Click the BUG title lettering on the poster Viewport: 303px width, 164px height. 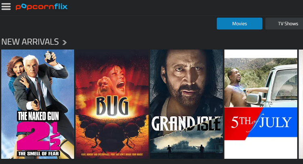(112, 106)
